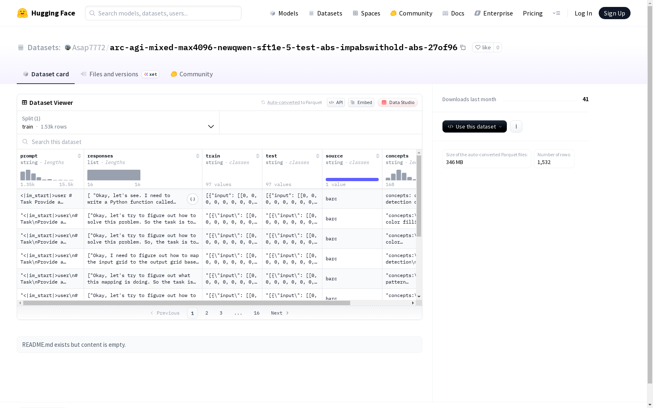Image resolution: width=653 pixels, height=408 pixels.
Task: Click the responses lengths histogram bar
Action: click(114, 175)
